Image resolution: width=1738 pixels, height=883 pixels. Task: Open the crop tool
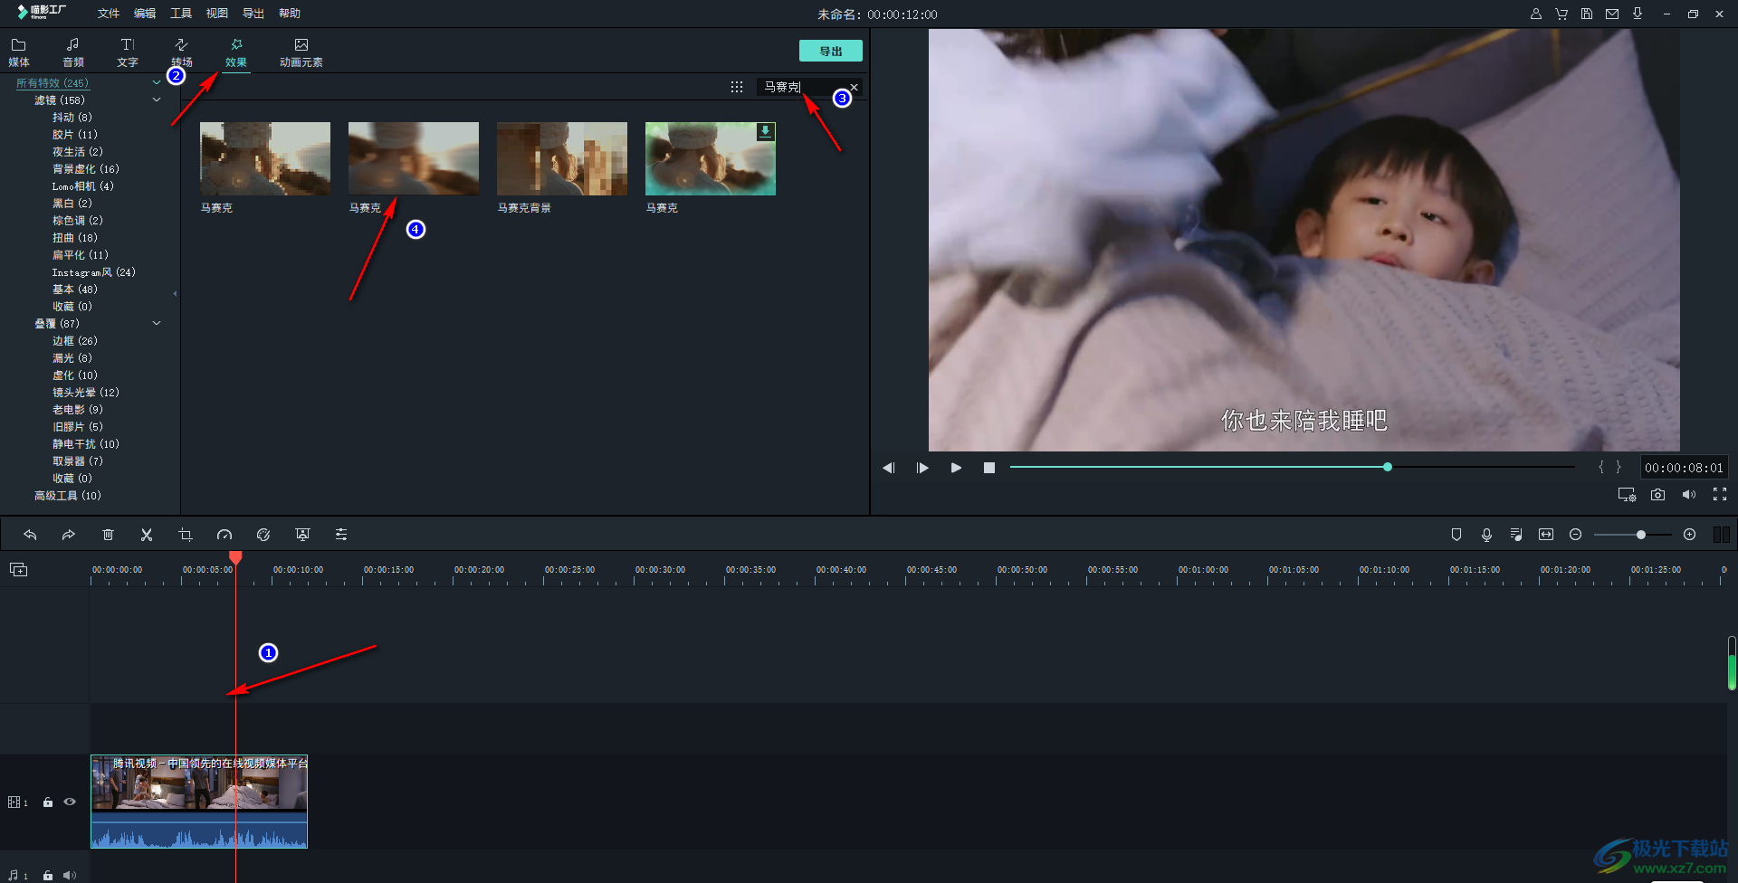(x=186, y=535)
